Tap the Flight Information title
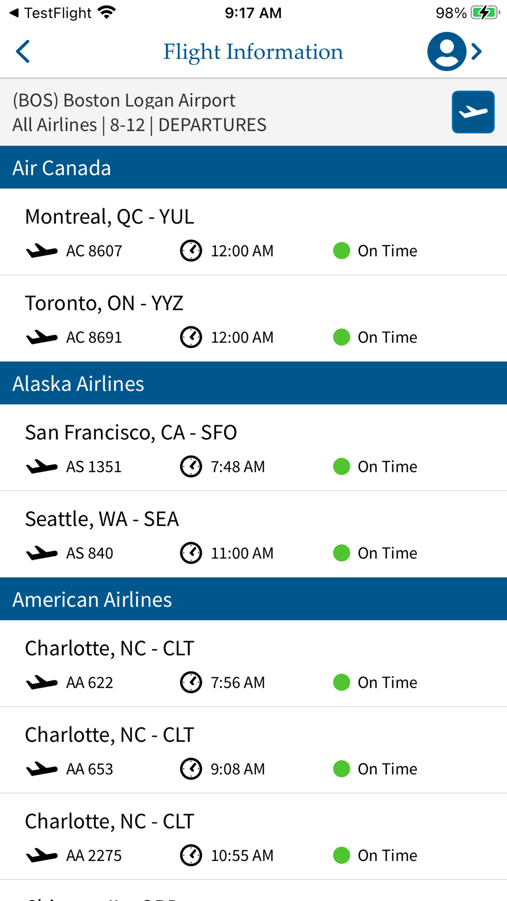Screen dimensions: 507x901 pyautogui.click(x=253, y=52)
